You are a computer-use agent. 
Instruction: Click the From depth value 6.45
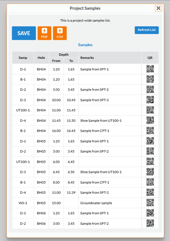click(x=56, y=172)
